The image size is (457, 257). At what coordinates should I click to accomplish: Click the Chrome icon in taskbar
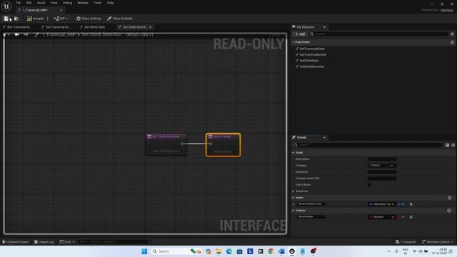click(271, 251)
